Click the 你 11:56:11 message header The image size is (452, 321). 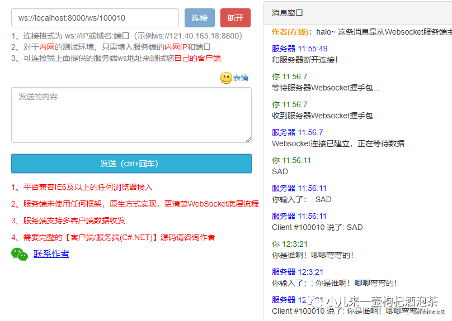pyautogui.click(x=291, y=160)
